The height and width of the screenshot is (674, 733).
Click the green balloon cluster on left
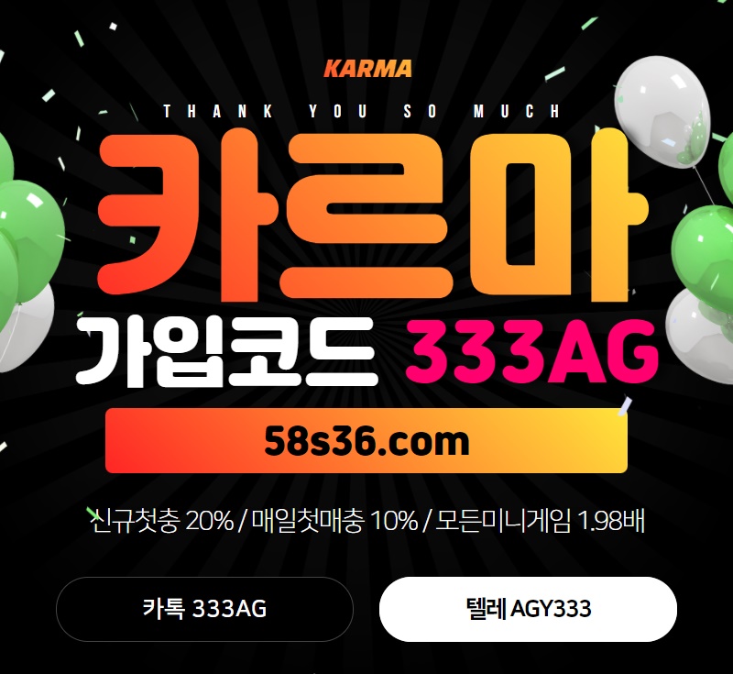pos(24,229)
